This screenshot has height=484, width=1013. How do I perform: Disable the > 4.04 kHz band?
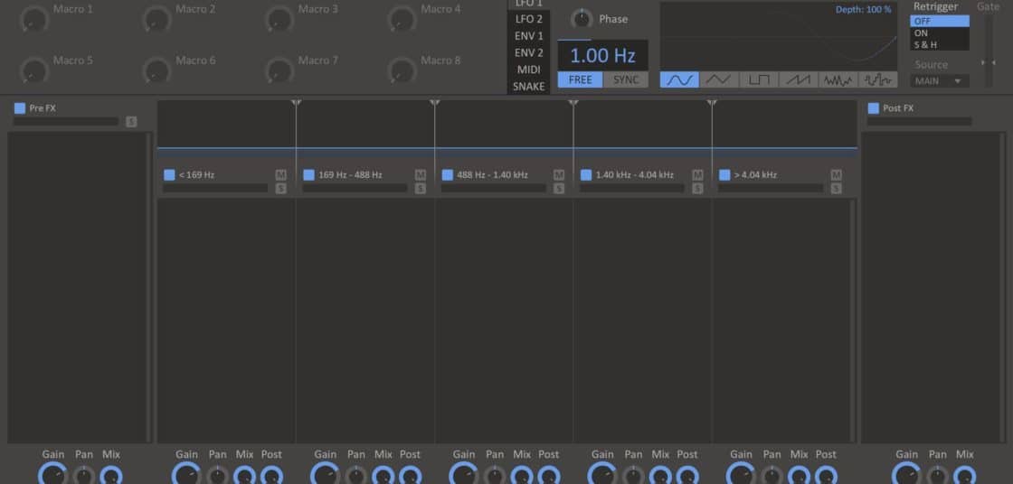(x=724, y=175)
